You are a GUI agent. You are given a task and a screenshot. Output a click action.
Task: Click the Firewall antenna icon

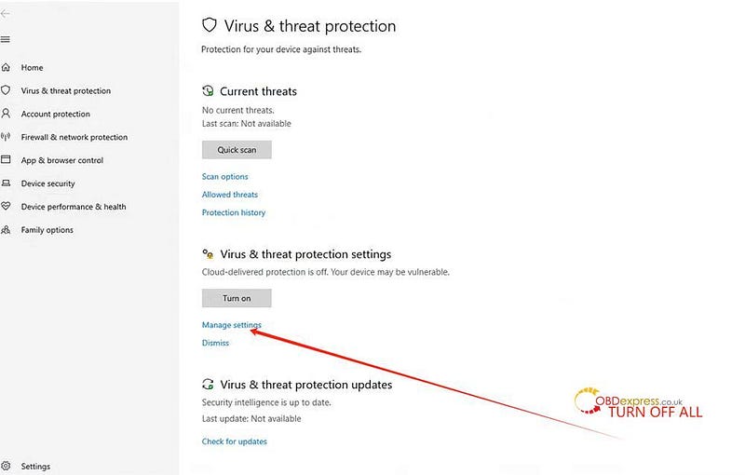click(6, 137)
